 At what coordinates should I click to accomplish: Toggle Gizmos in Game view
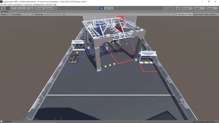click(212, 14)
